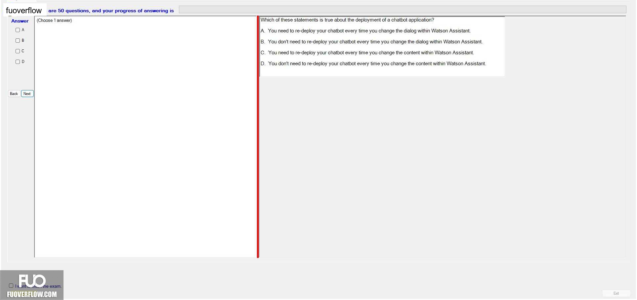Click the Exit button
Image resolution: width=637 pixels, height=300 pixels.
point(616,293)
